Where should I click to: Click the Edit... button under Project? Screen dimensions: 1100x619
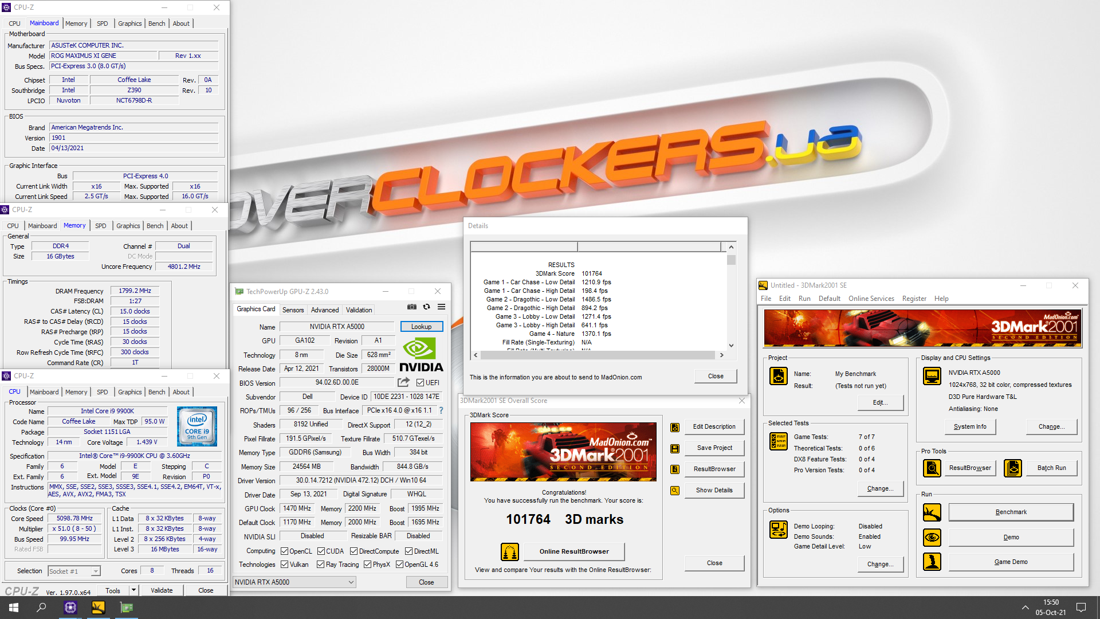(880, 403)
